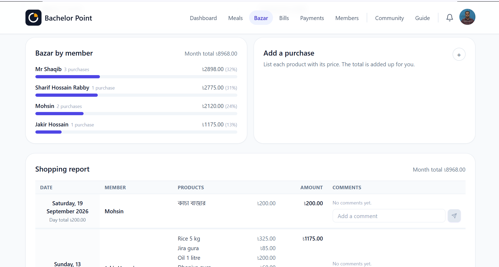Click the Bachelor Point brand name
This screenshot has height=267, width=499.
[68, 18]
